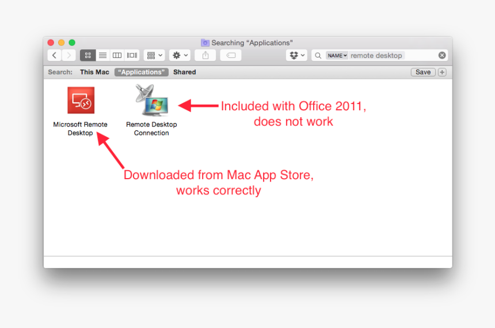Viewport: 495px width, 328px height.
Task: Click the Microsoft Remote Desktop label
Action: point(80,129)
